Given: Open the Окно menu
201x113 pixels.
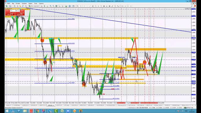Looking at the screenshot, I should pos(35,3).
